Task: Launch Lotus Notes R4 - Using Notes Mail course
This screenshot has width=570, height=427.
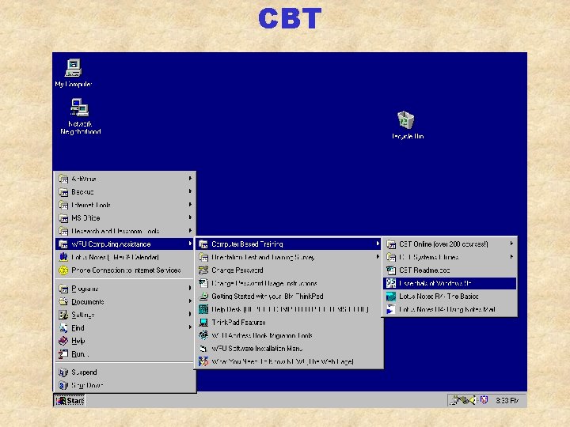Action: click(x=450, y=309)
